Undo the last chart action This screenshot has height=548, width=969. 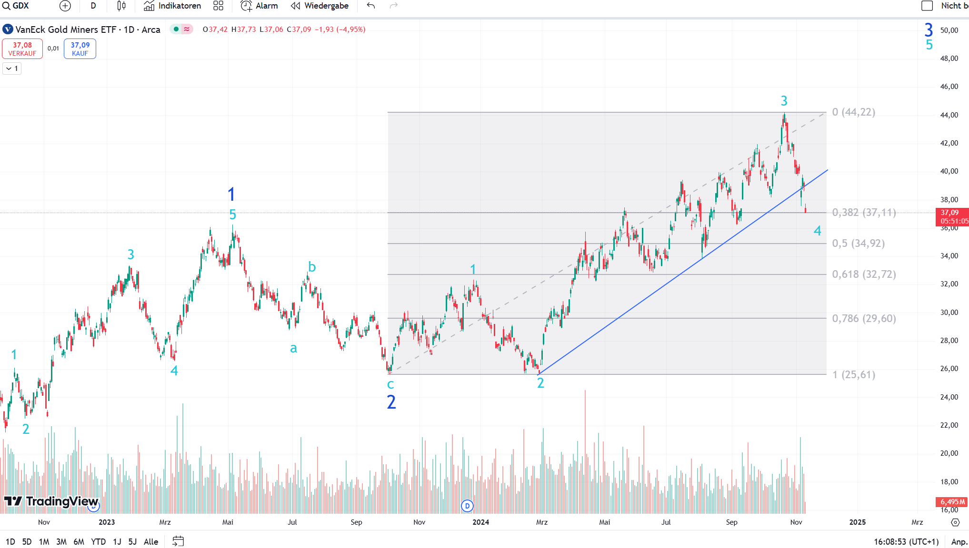371,6
